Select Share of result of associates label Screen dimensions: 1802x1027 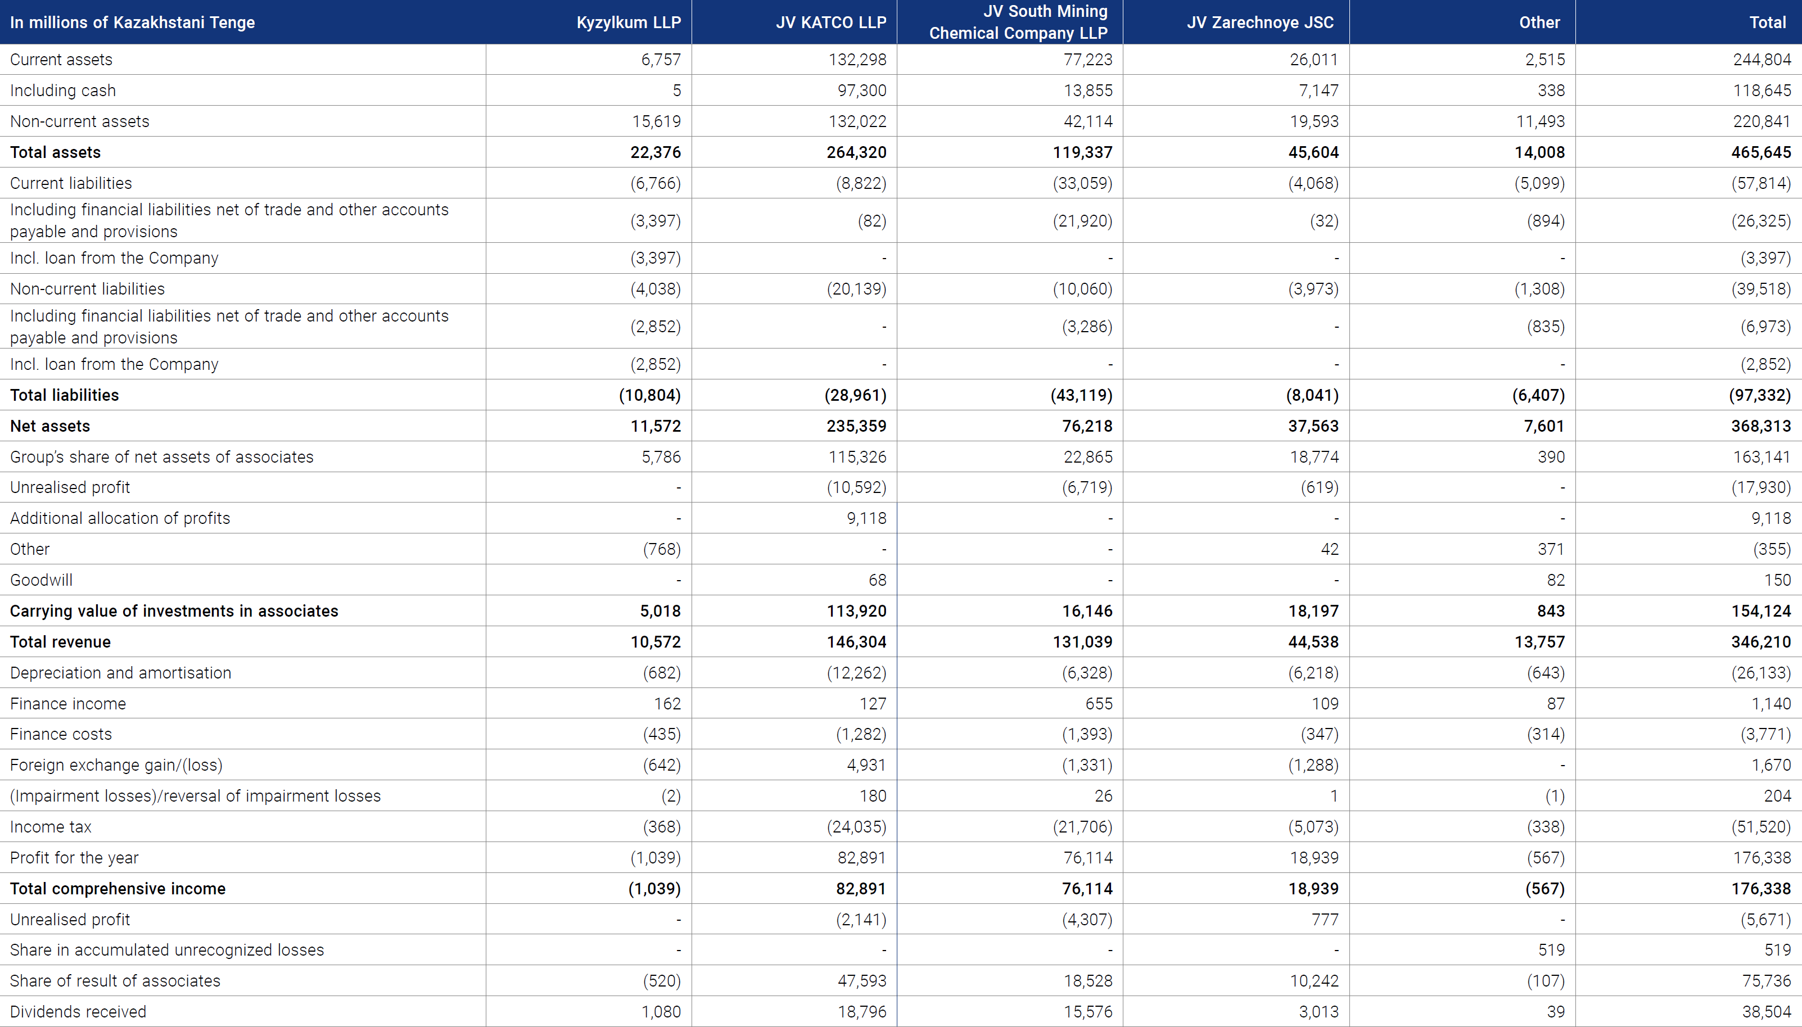pyautogui.click(x=115, y=981)
